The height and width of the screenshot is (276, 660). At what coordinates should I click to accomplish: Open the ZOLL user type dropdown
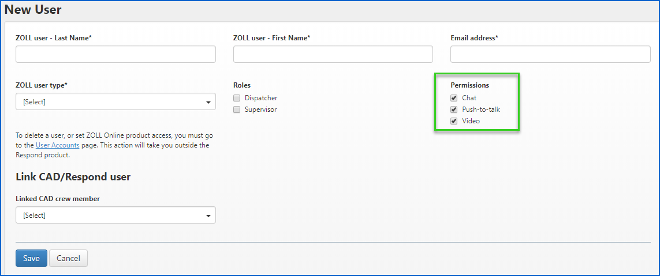pyautogui.click(x=115, y=102)
